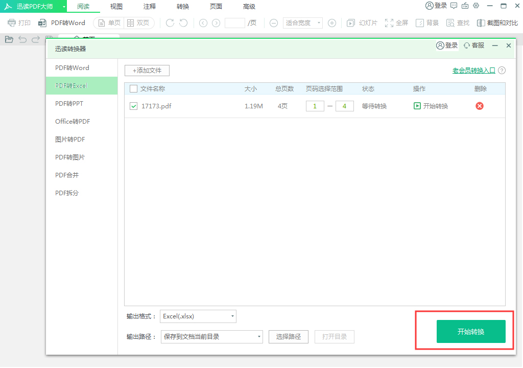The width and height of the screenshot is (523, 368).
Task: Expand the 输出路径 output path dropdown
Action: 211,336
